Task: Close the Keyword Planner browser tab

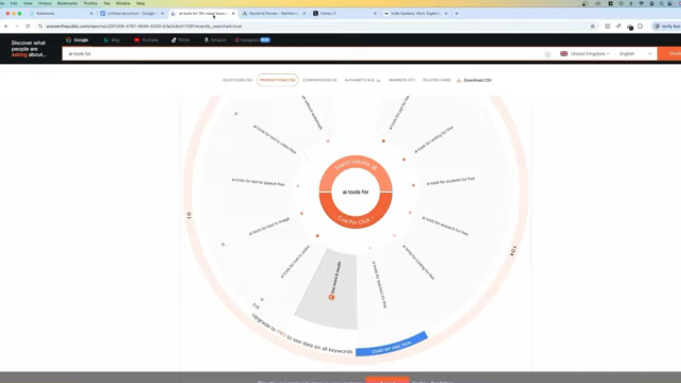Action: pyautogui.click(x=305, y=14)
